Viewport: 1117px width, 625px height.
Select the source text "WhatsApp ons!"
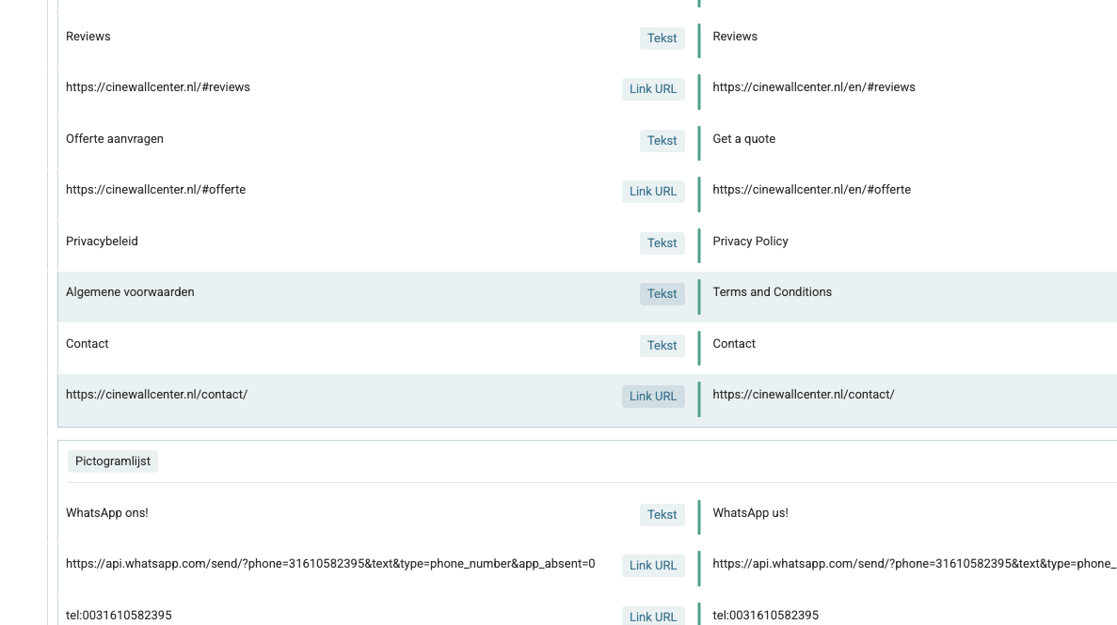click(107, 513)
